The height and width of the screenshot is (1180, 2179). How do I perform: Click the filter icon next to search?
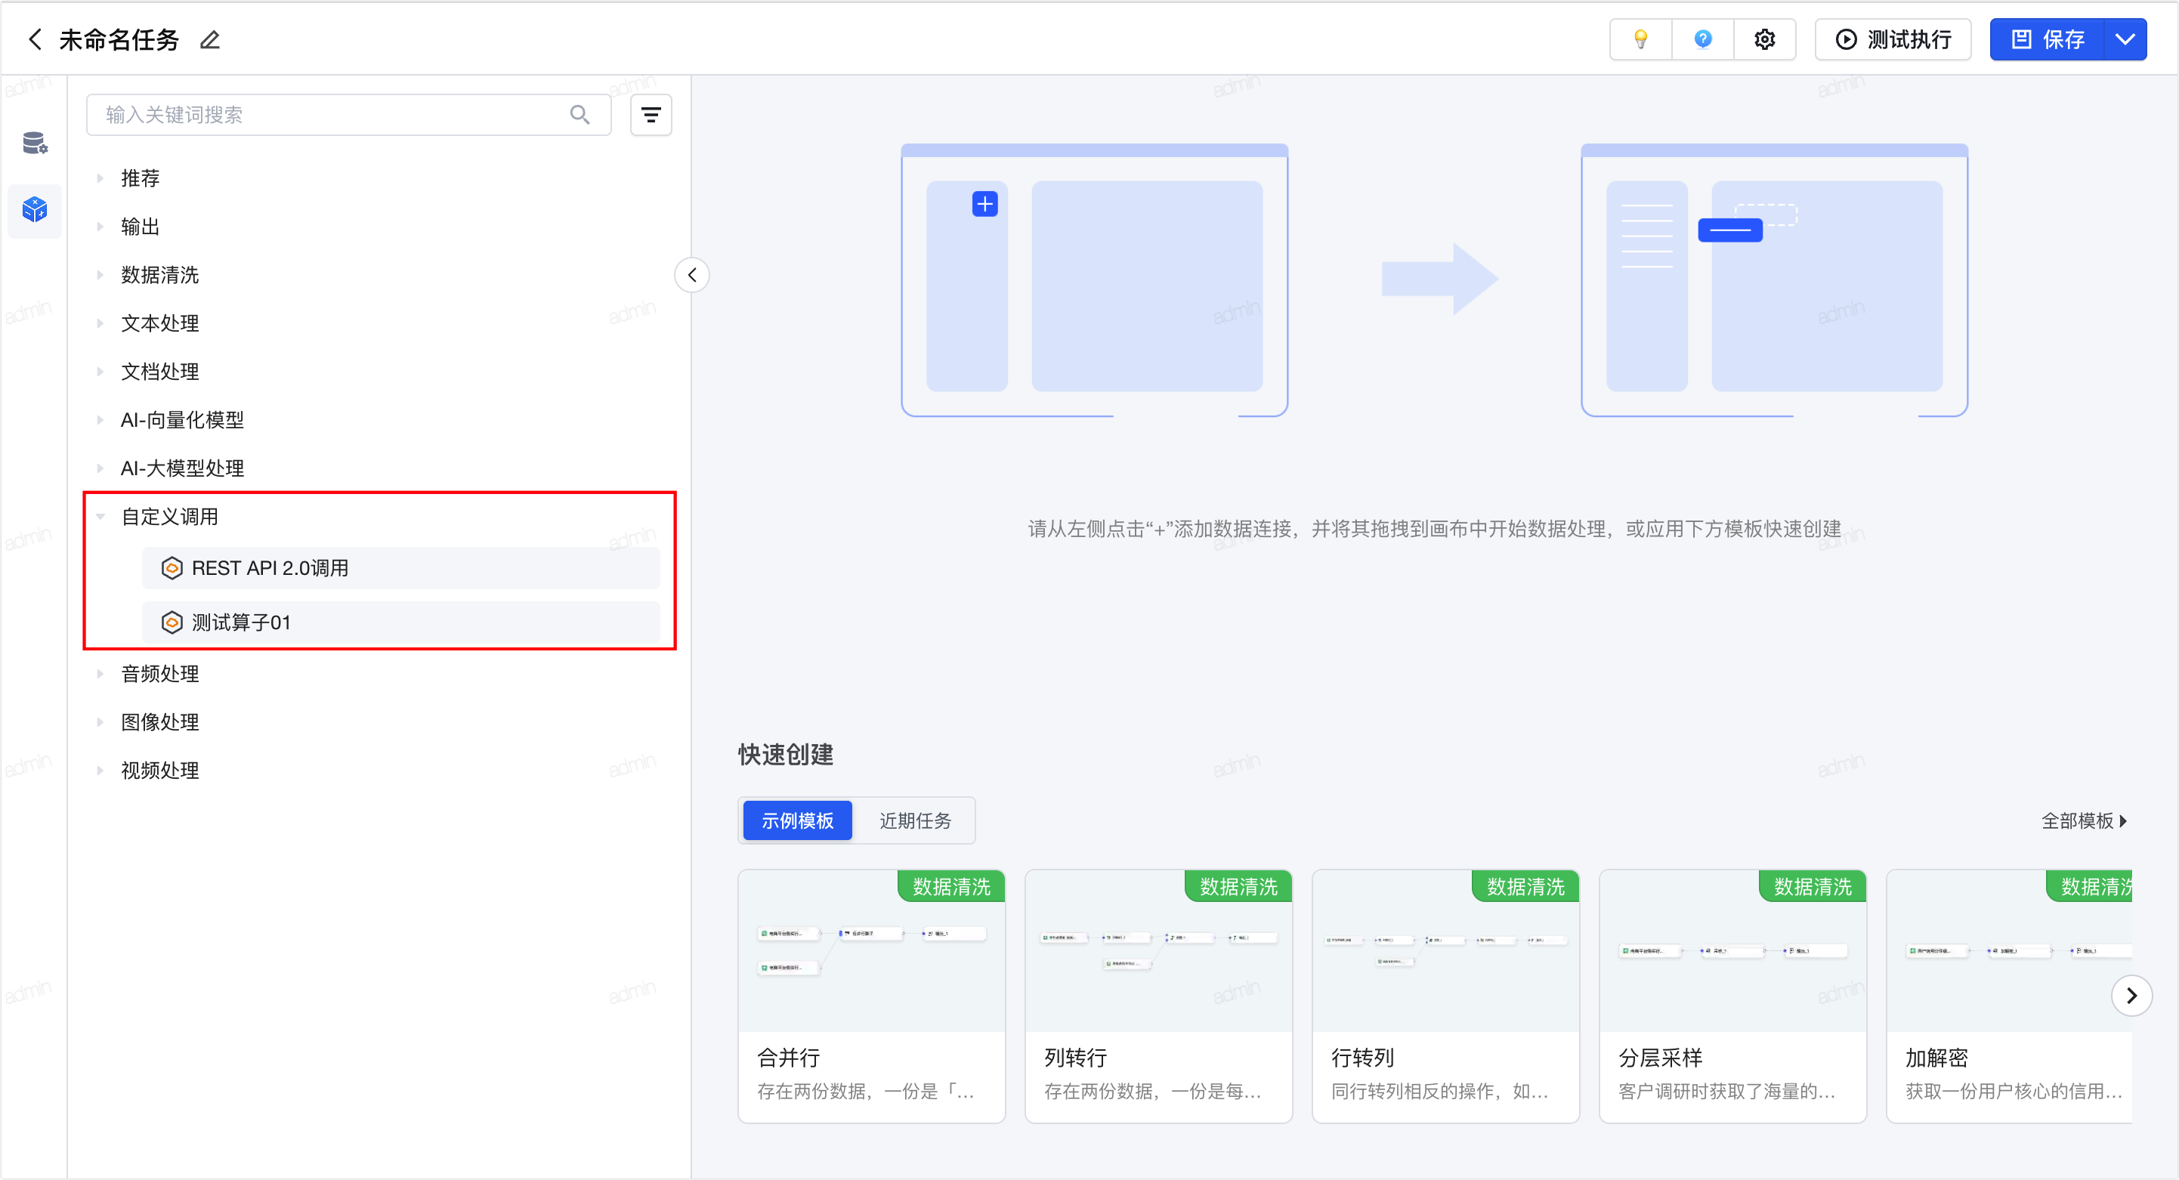coord(651,115)
